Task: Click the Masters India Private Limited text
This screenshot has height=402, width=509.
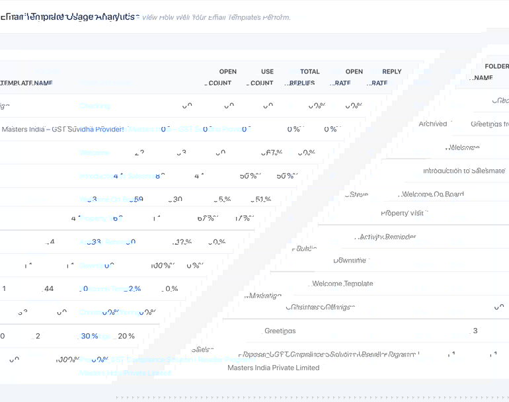Action: pyautogui.click(x=273, y=368)
